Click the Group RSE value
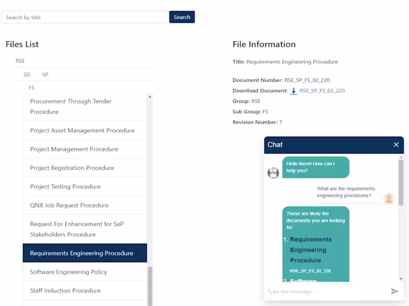Image resolution: width=409 pixels, height=306 pixels. 256,101
